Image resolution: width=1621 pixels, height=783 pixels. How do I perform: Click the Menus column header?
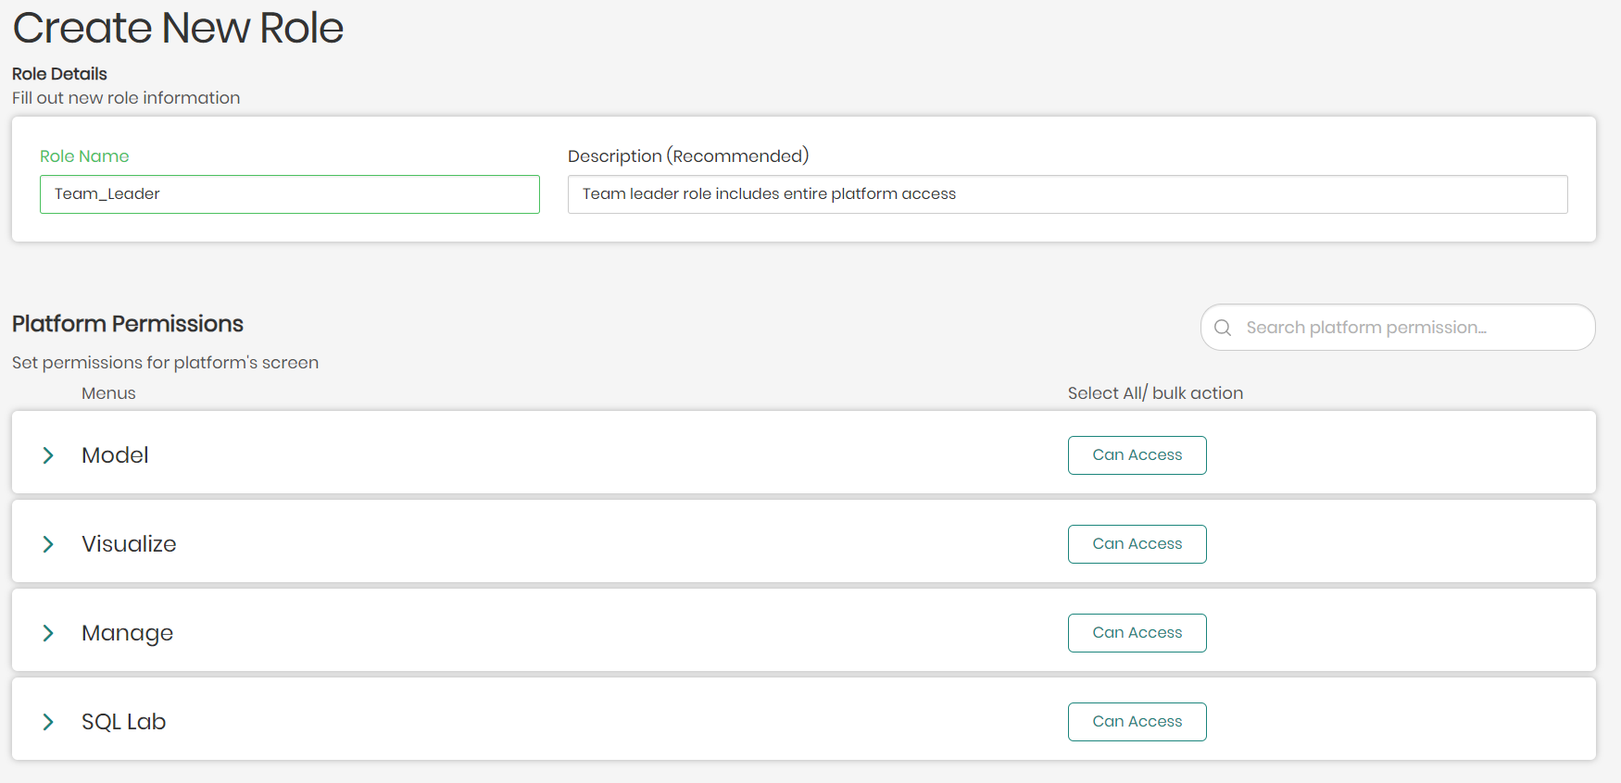[108, 393]
